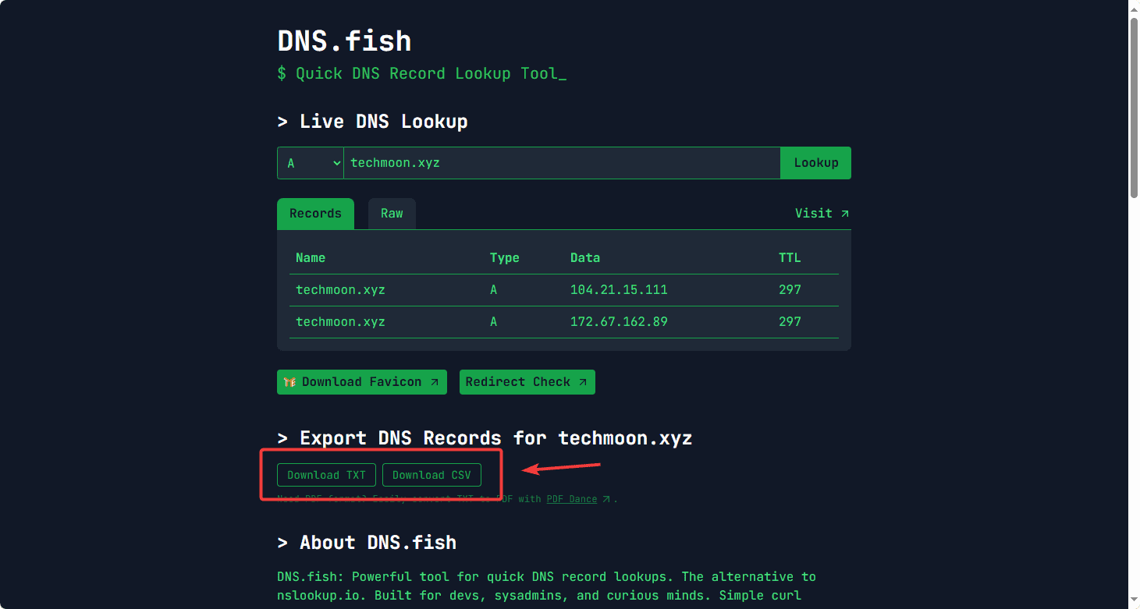Select the IP address 104.21.15.111
The width and height of the screenshot is (1140, 609).
point(619,290)
